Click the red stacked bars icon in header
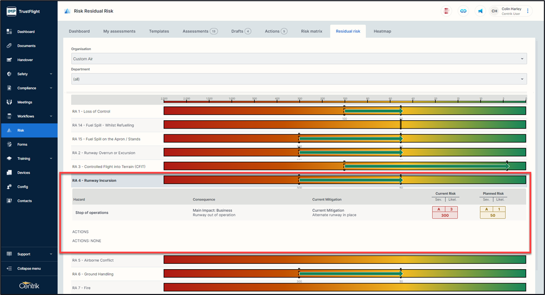 click(446, 11)
